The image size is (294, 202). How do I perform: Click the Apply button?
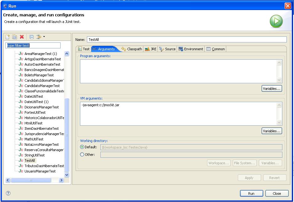click(249, 178)
